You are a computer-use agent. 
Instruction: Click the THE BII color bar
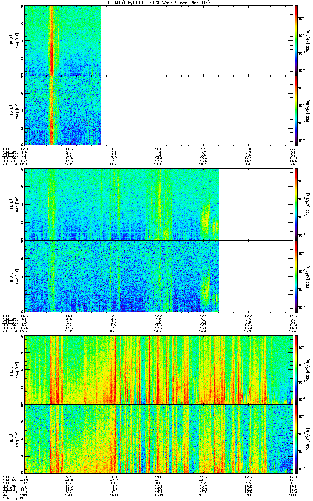click(296, 439)
